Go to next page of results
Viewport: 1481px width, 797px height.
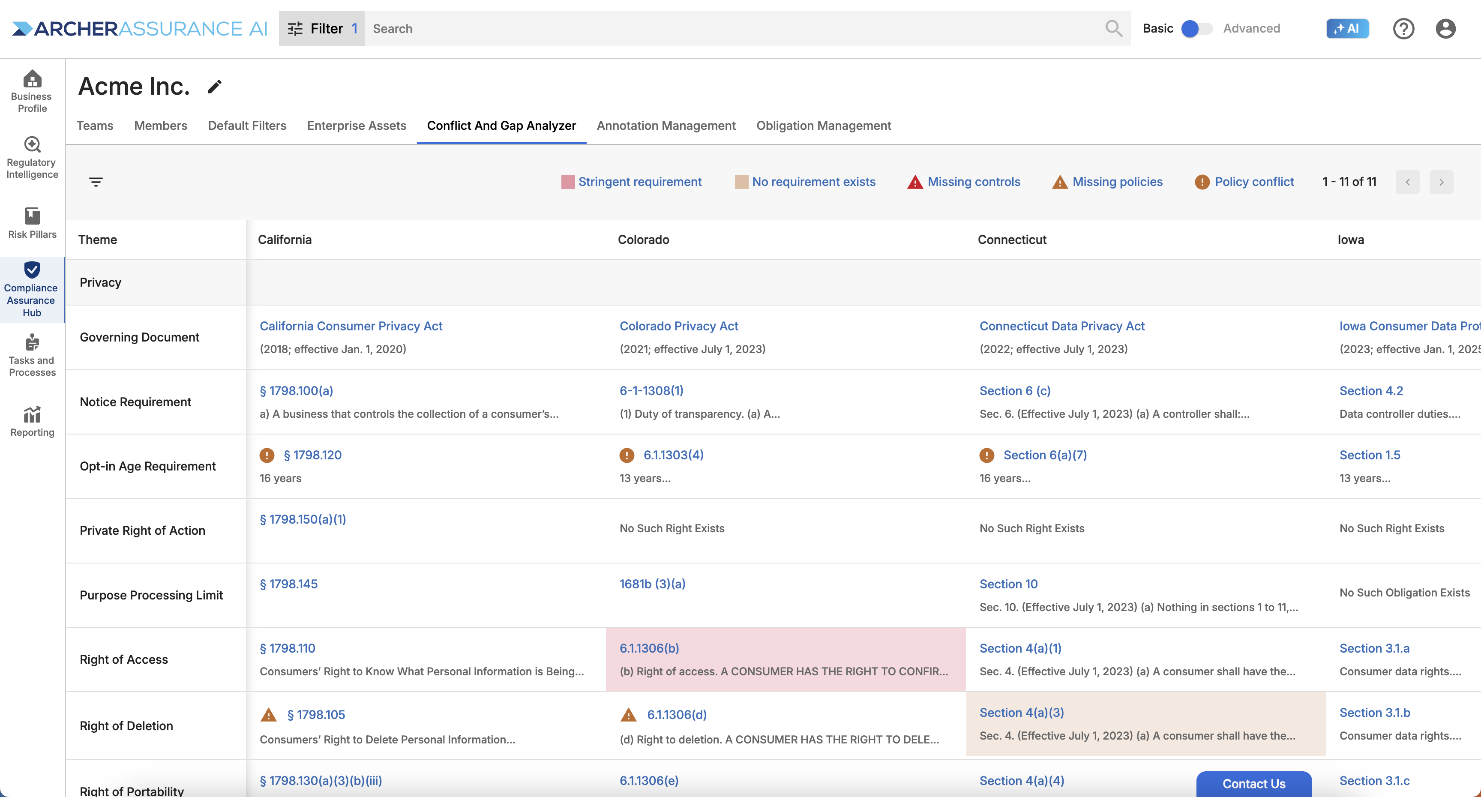click(1441, 182)
